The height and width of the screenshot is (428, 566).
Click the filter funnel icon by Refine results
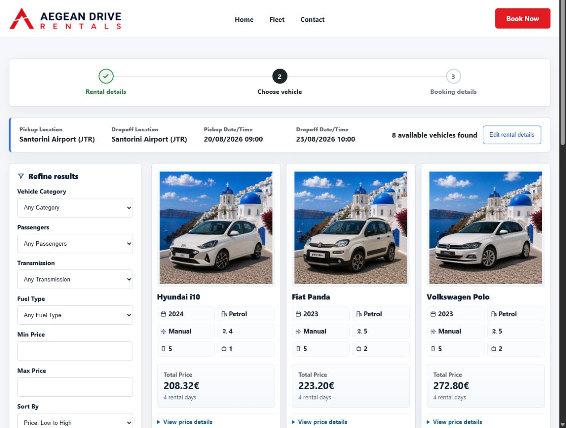click(x=21, y=176)
